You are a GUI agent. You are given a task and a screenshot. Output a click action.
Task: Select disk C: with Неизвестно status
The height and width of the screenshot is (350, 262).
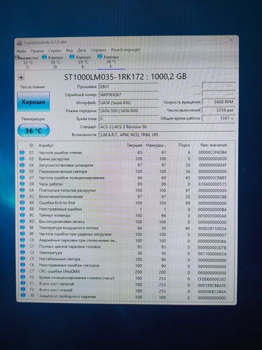(27, 62)
